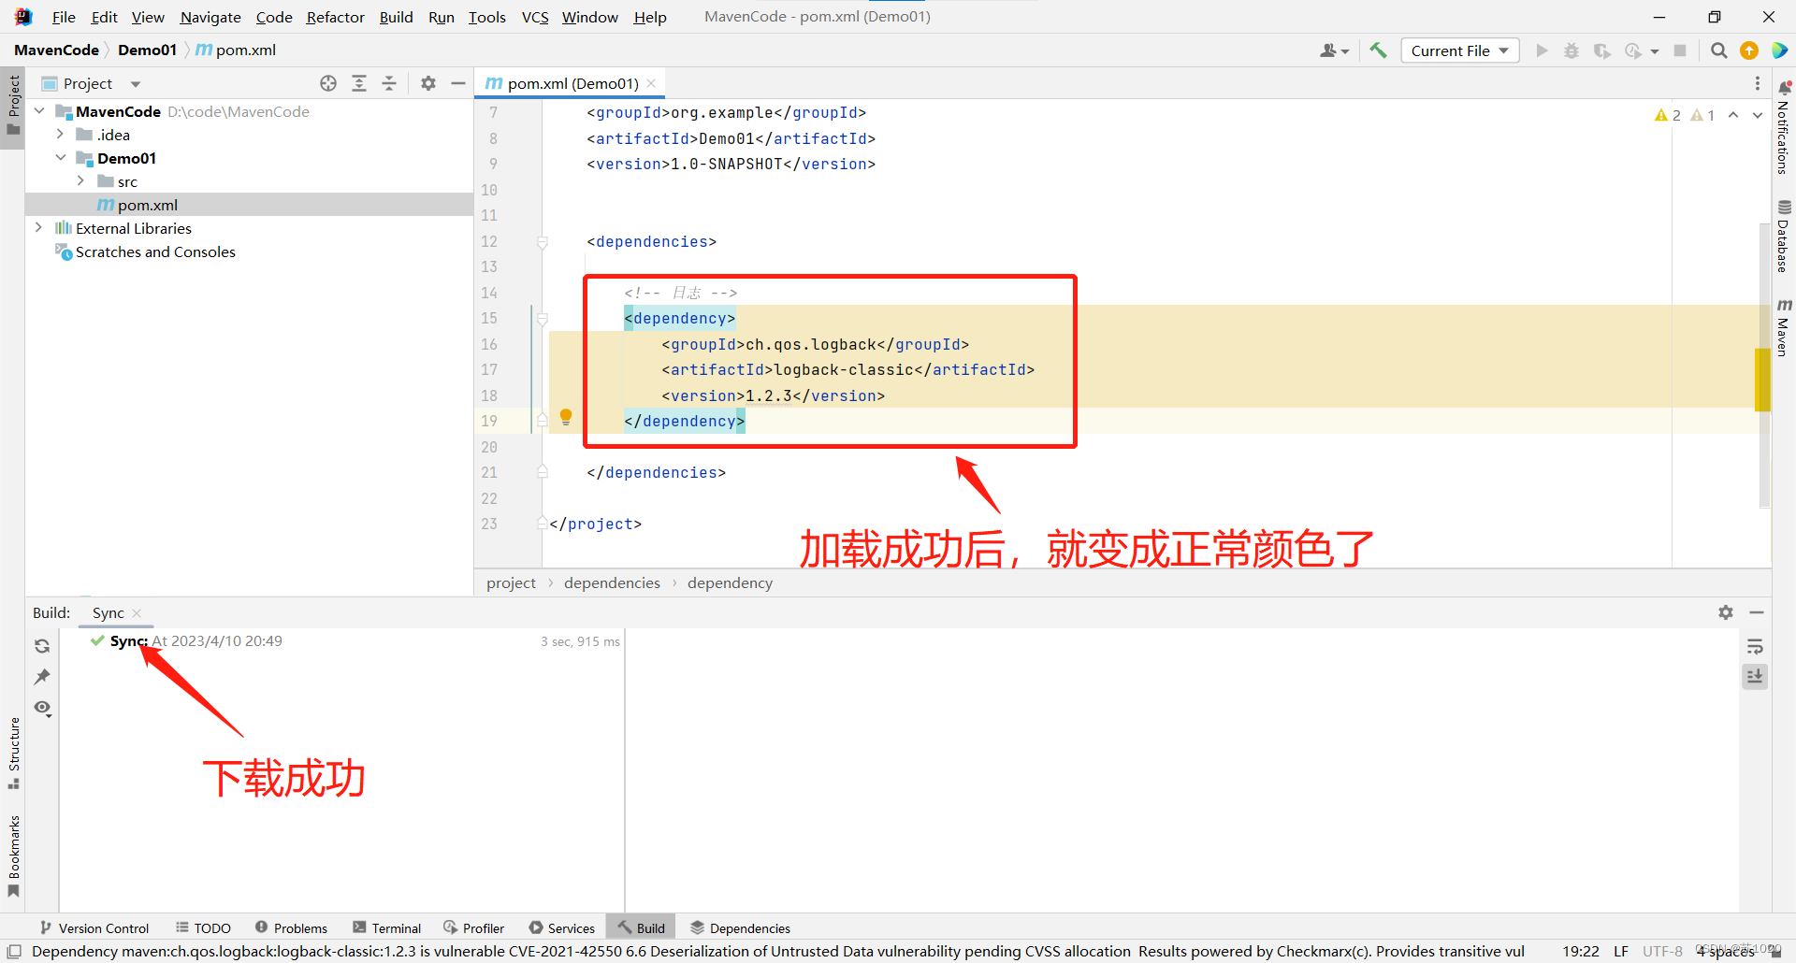Minimize the Build tool window
The width and height of the screenshot is (1796, 963).
(x=1757, y=612)
